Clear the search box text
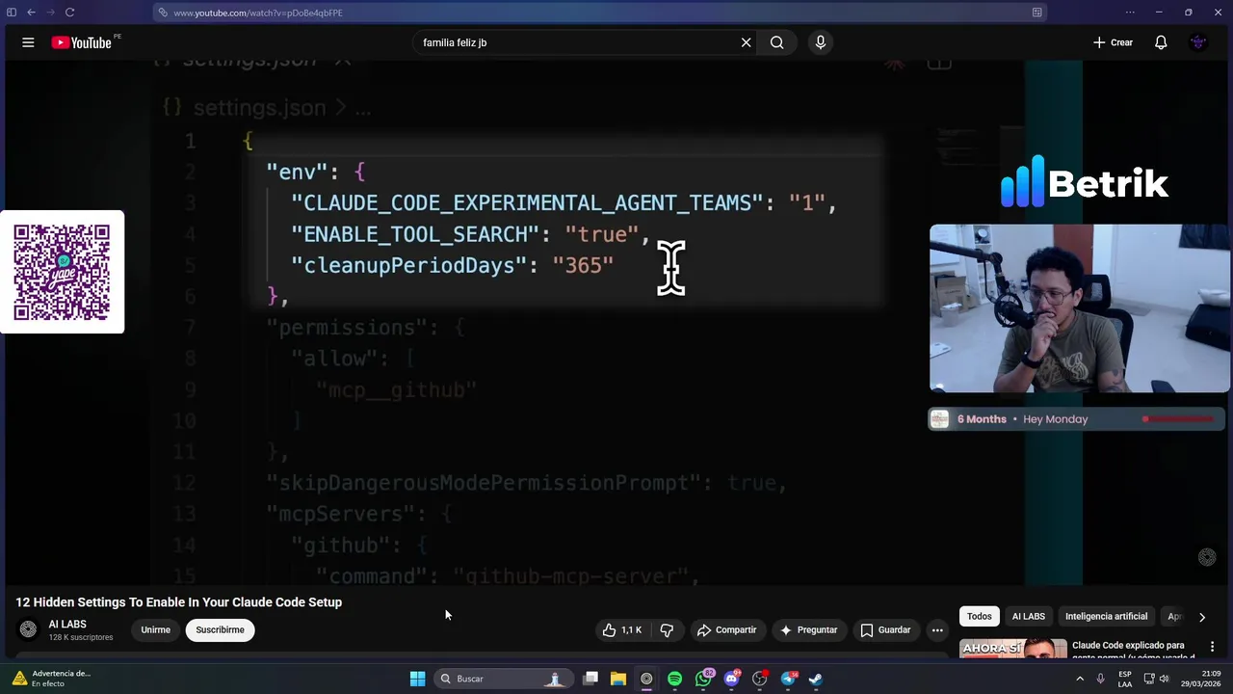This screenshot has width=1233, height=694. (746, 42)
